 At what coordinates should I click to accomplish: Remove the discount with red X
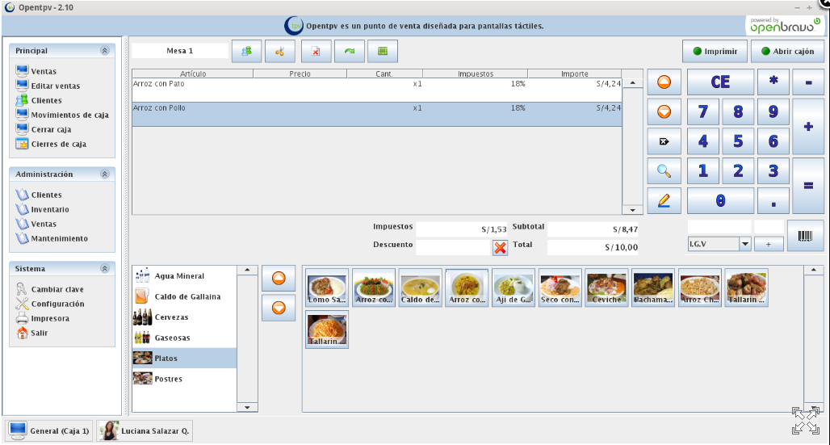coord(501,247)
